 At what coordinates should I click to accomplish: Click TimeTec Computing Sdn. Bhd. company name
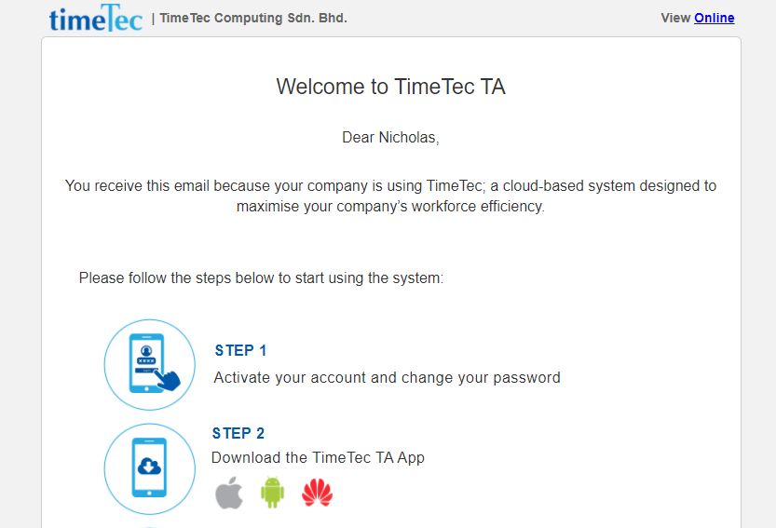(x=253, y=18)
